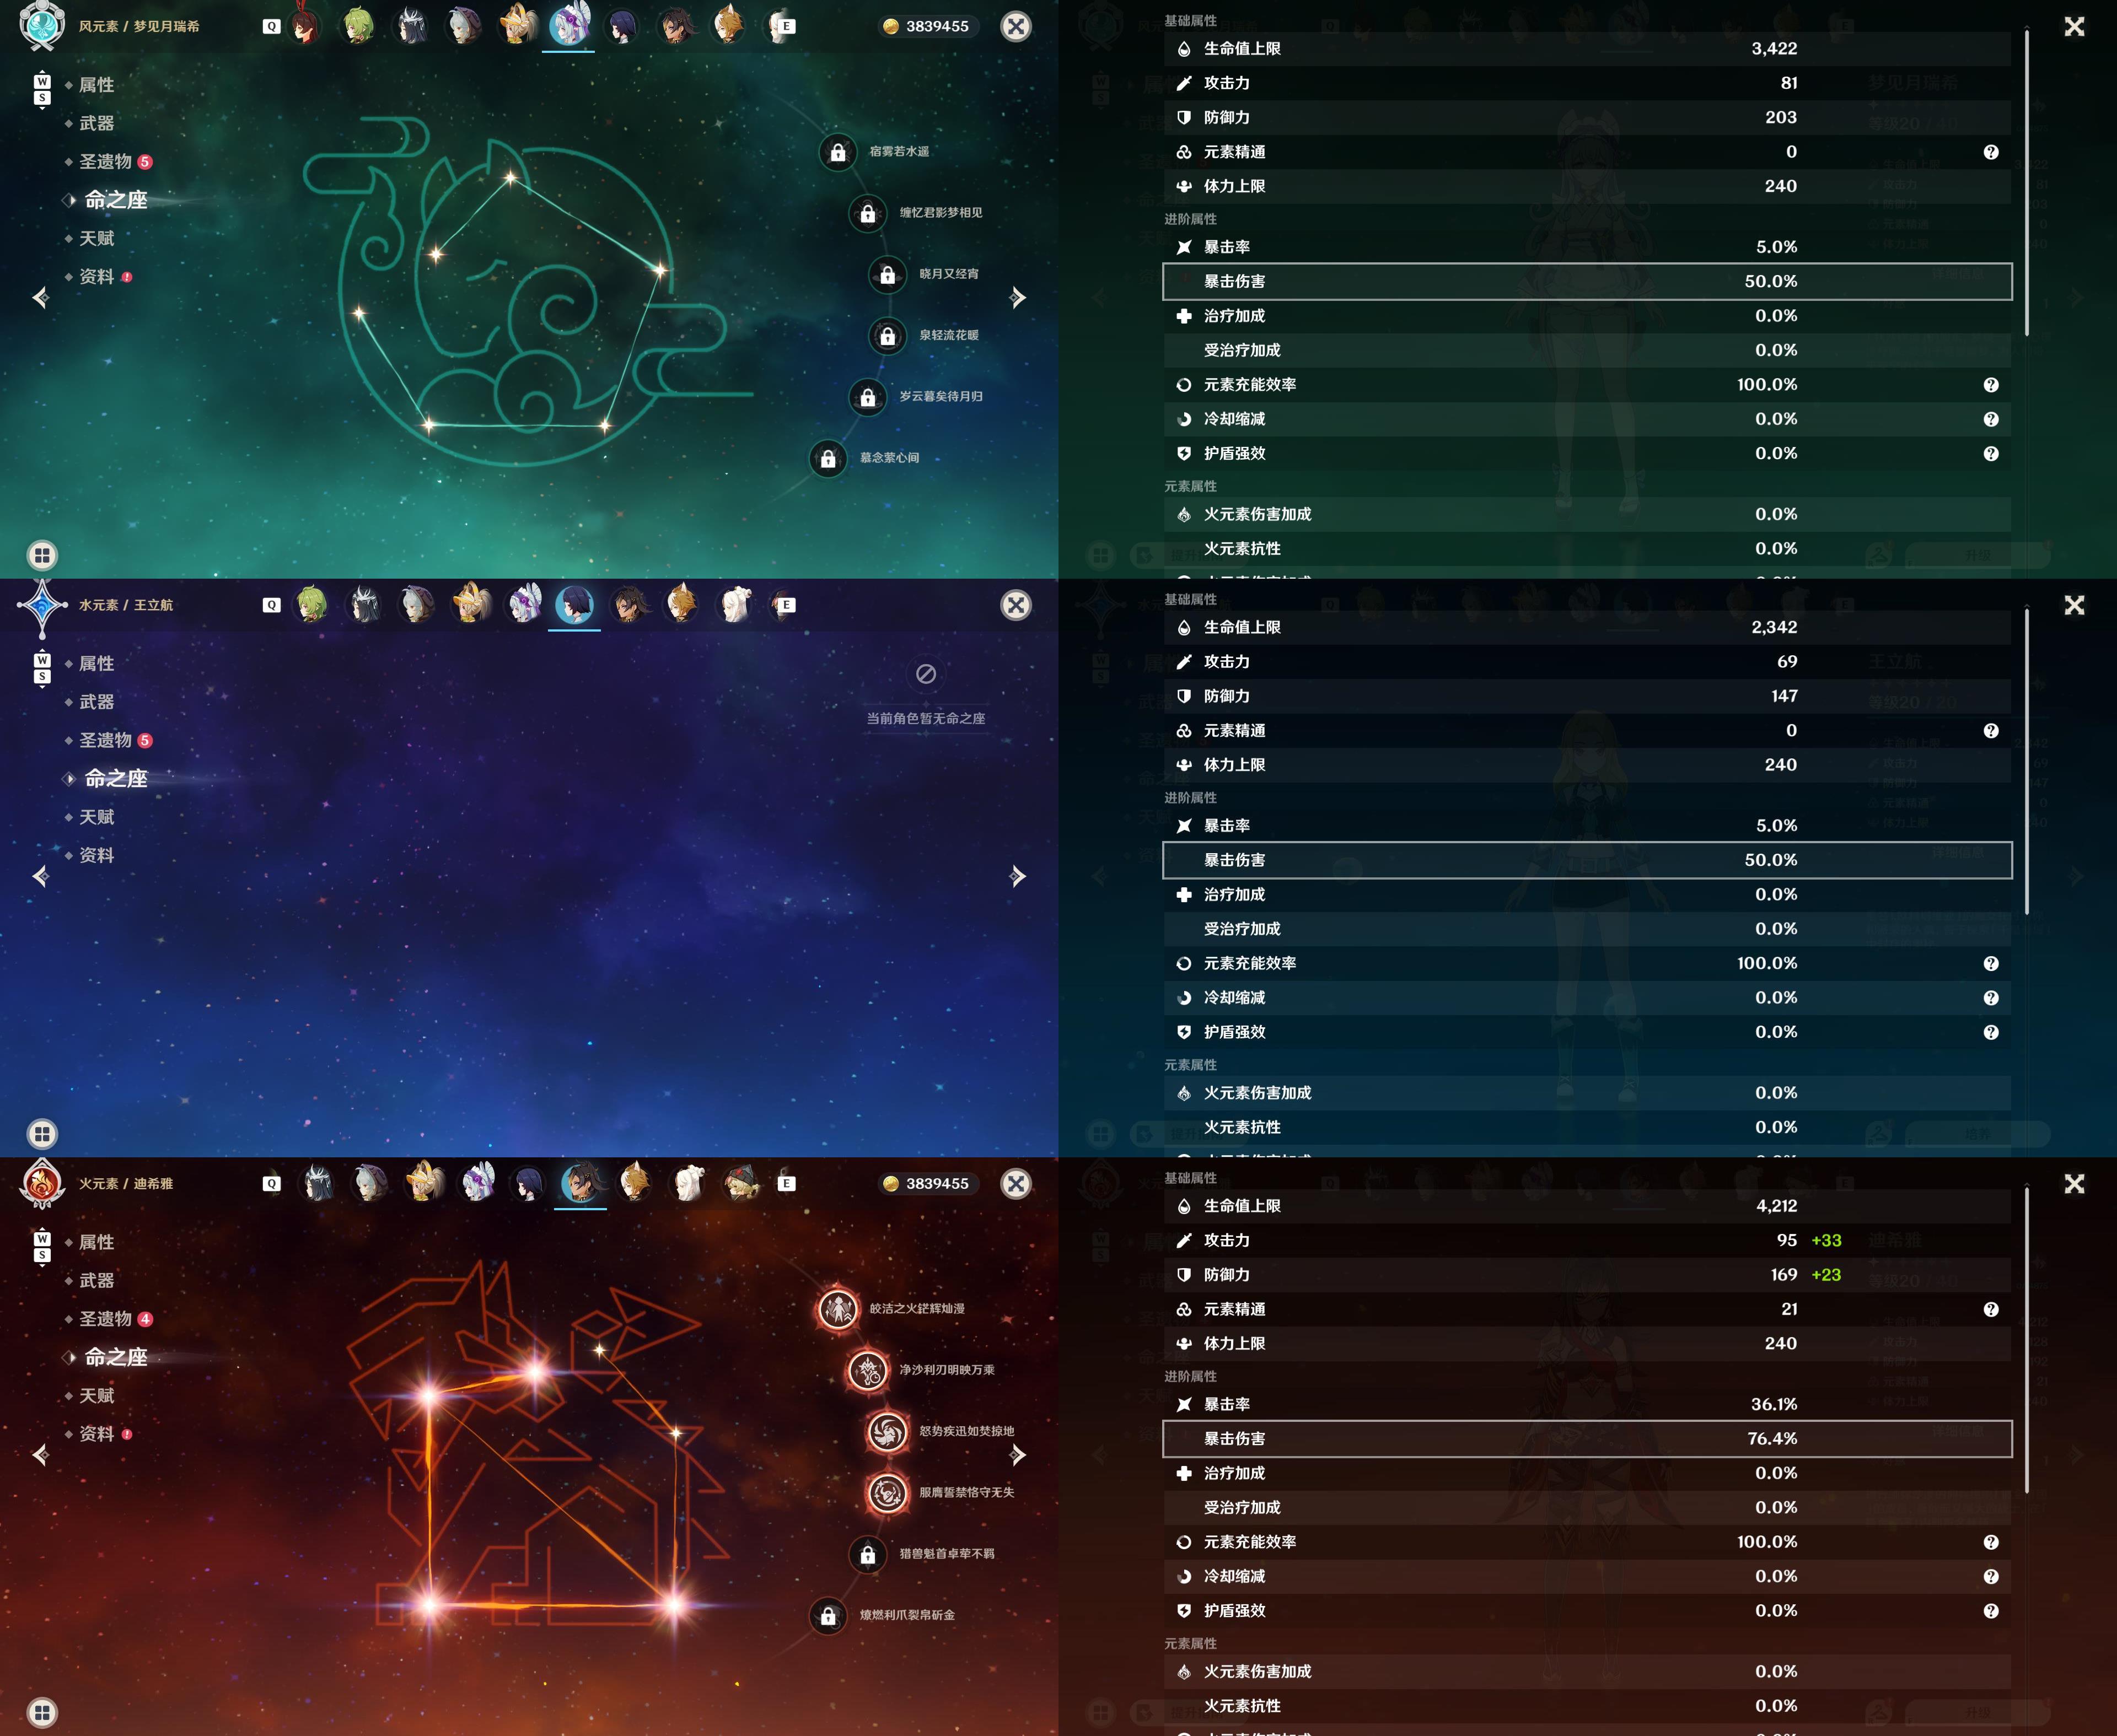Open 冷却缩减 help in the 2,342 HP stats panel

(1991, 998)
